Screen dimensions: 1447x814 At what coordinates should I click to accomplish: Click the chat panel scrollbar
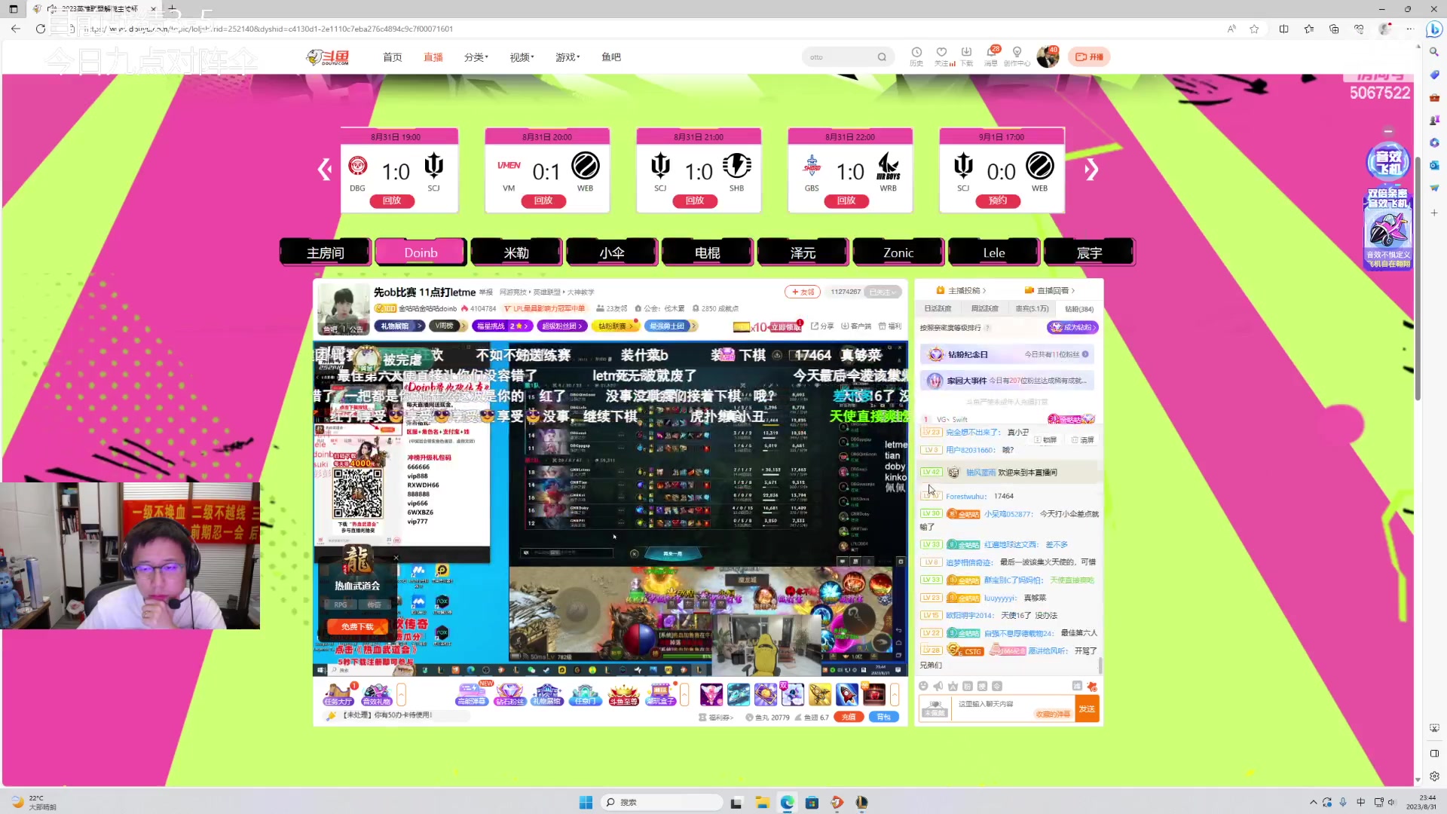tap(1100, 666)
